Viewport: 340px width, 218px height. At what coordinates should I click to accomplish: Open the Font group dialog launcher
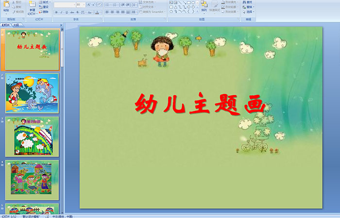click(x=101, y=19)
